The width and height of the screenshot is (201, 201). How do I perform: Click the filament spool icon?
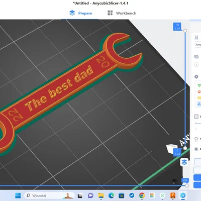point(196,57)
